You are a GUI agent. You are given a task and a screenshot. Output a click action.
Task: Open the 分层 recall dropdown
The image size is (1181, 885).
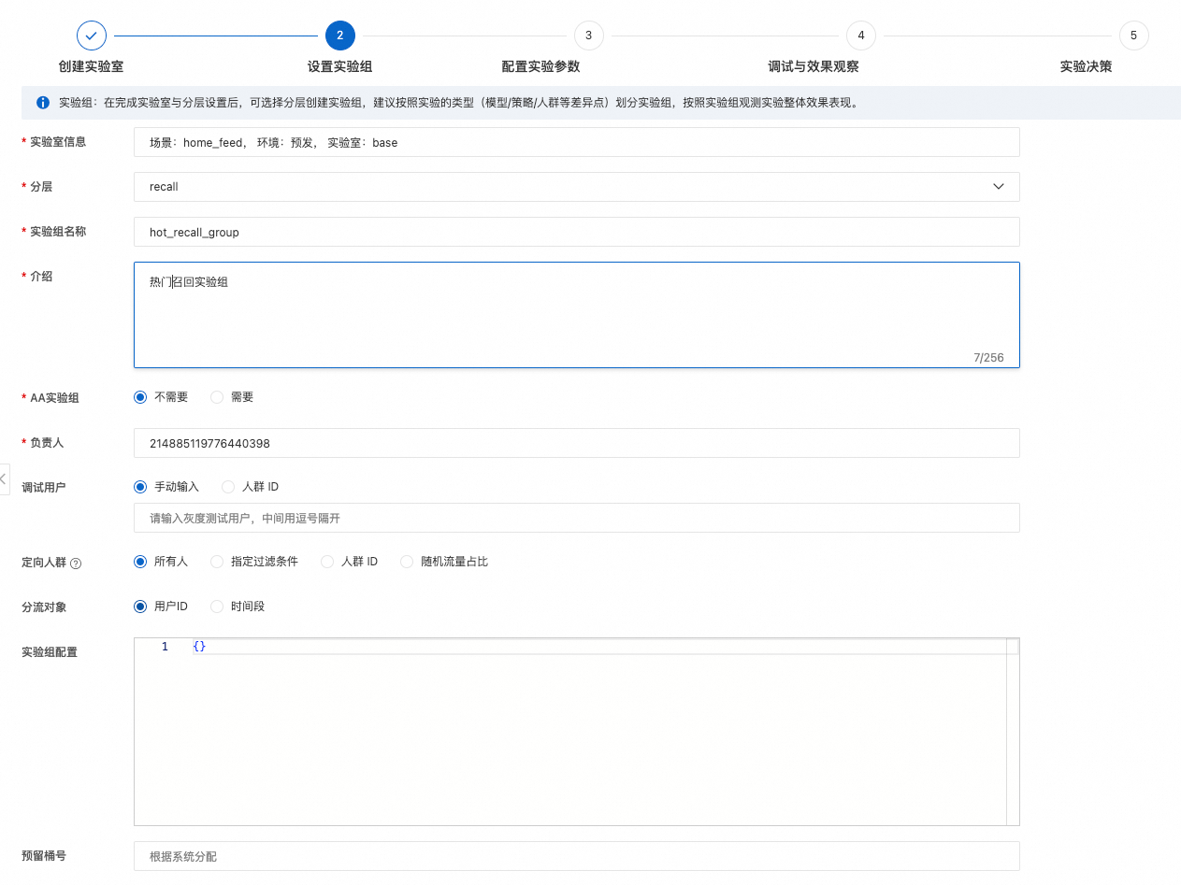(576, 187)
